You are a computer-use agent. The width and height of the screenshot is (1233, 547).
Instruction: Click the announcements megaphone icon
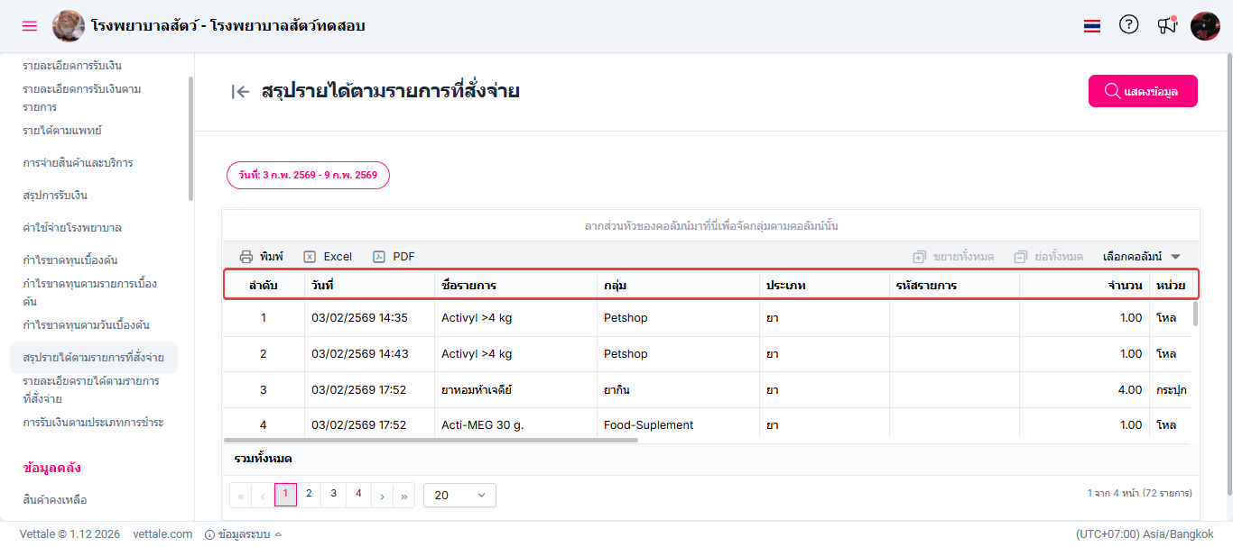1167,25
